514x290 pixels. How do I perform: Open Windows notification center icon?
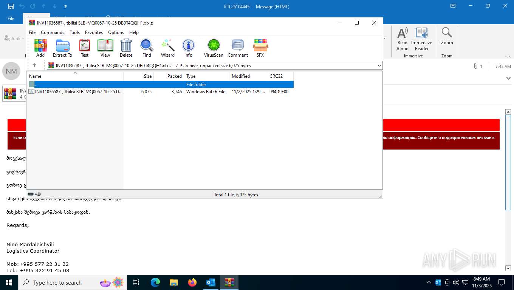click(502, 282)
